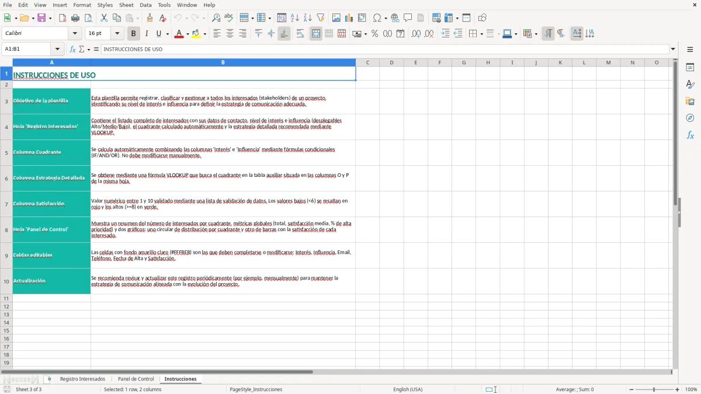Image resolution: width=701 pixels, height=394 pixels.
Task: Click English (USA) language in status bar
Action: (x=408, y=389)
